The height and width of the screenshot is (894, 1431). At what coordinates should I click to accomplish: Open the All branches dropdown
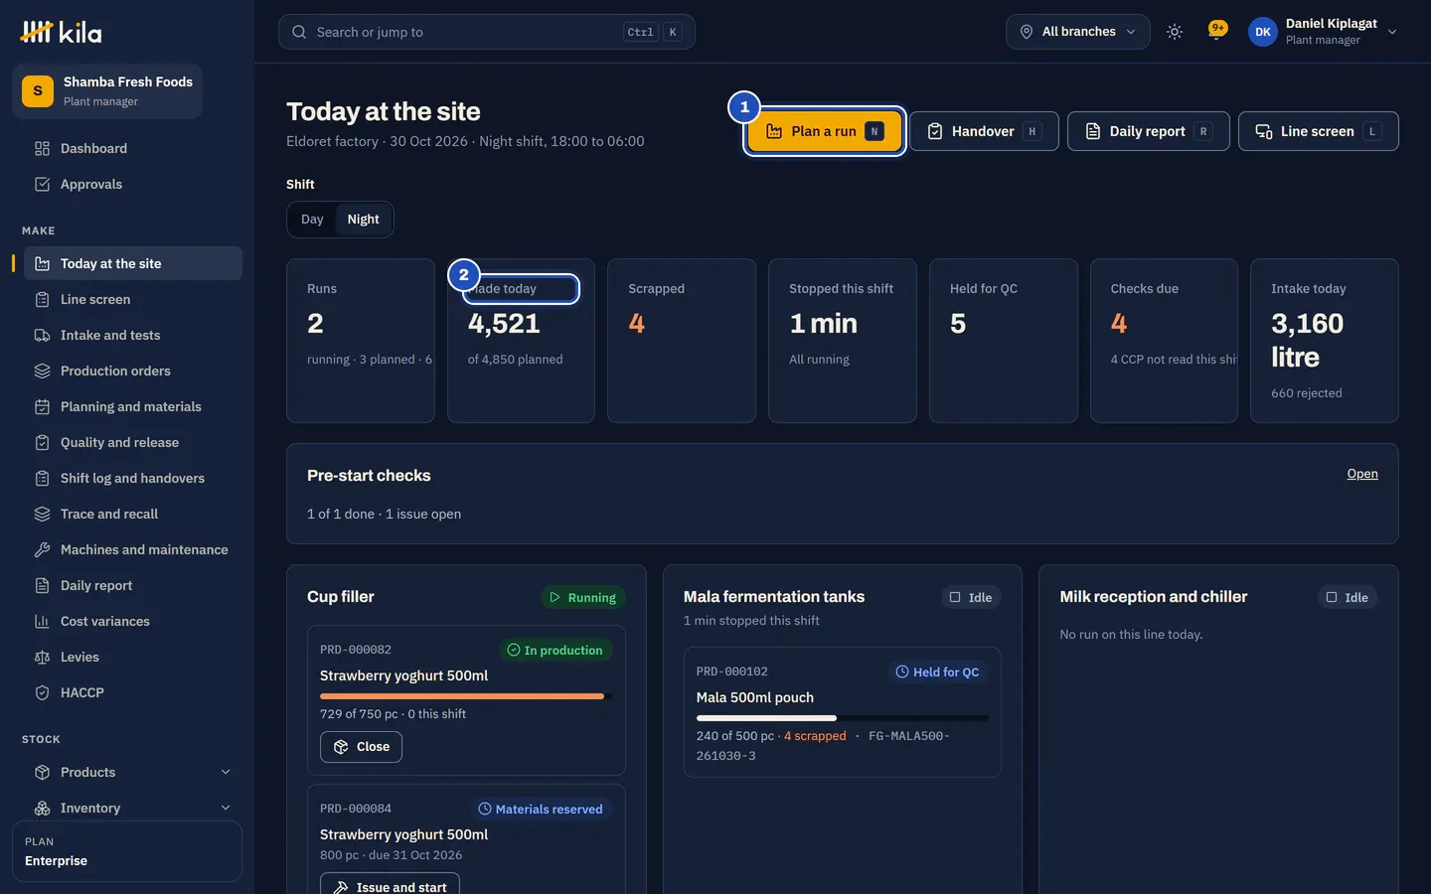[x=1078, y=32]
